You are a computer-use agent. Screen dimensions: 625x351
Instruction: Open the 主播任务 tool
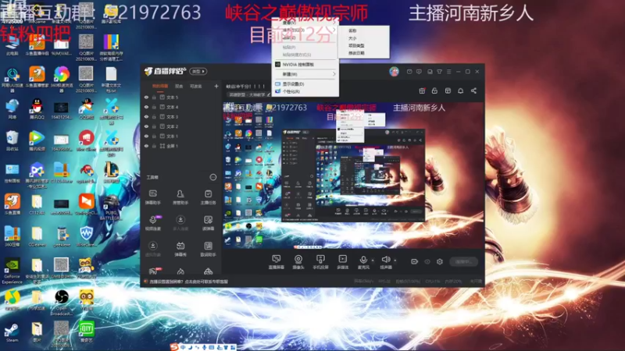coord(208,197)
